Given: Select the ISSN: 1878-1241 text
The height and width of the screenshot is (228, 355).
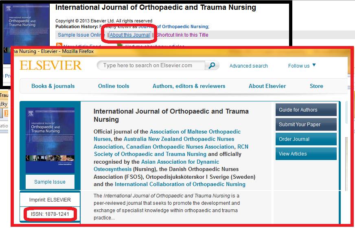Looking at the screenshot, I should [50, 214].
